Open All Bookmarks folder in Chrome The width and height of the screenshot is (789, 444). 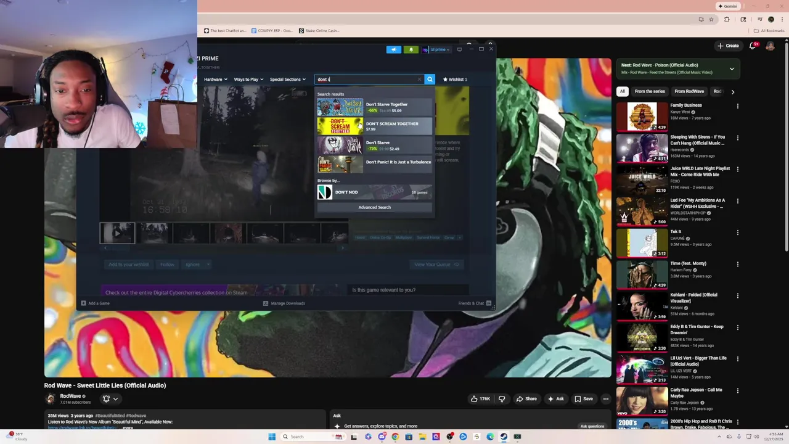pos(769,31)
